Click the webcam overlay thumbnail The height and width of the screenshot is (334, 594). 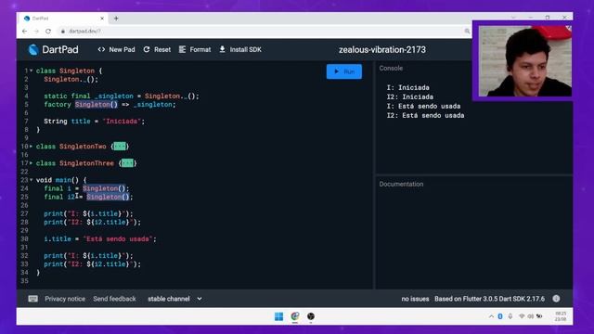[x=525, y=61]
